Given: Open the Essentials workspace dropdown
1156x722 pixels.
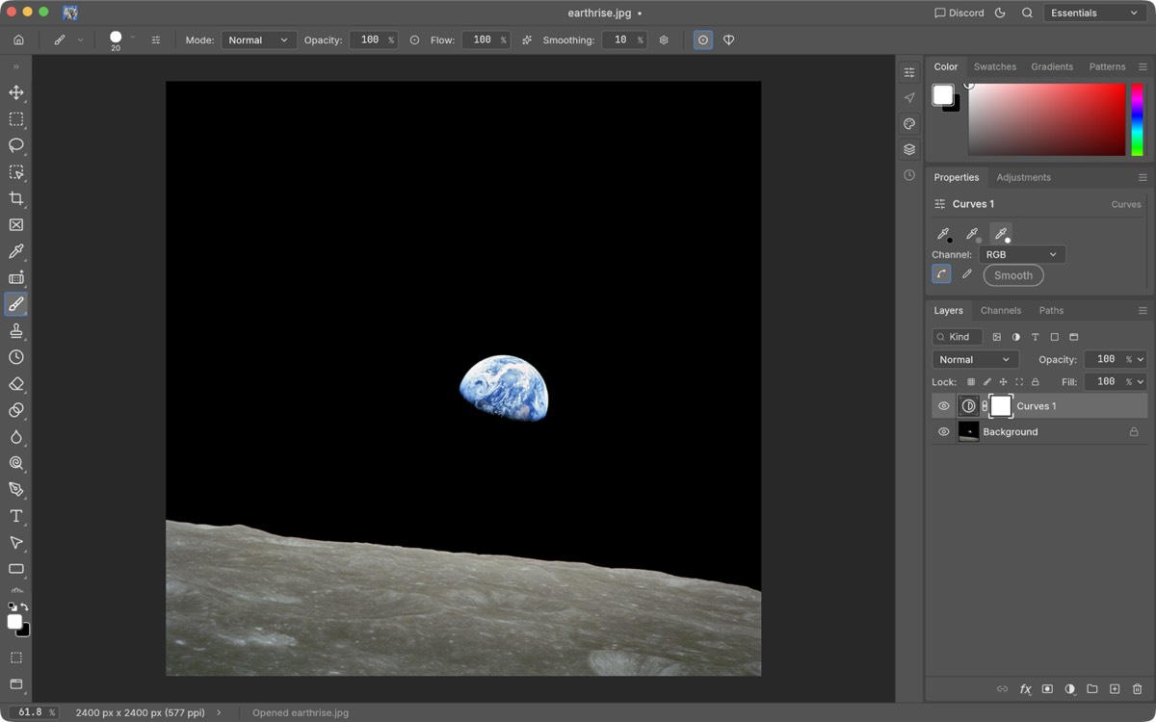Looking at the screenshot, I should tap(1094, 13).
